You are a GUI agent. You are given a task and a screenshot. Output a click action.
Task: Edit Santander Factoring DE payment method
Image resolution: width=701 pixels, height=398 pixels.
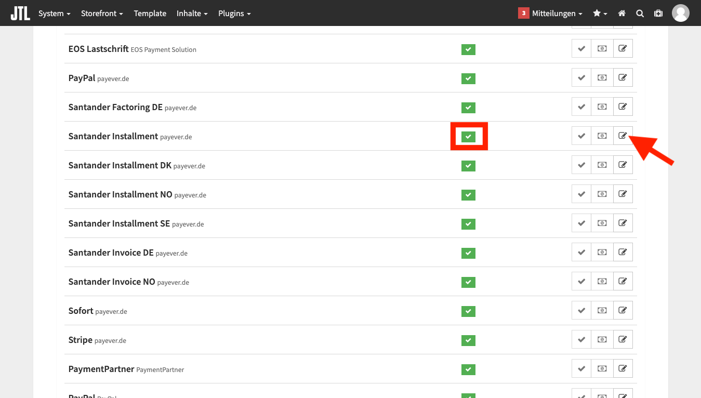[x=623, y=107]
